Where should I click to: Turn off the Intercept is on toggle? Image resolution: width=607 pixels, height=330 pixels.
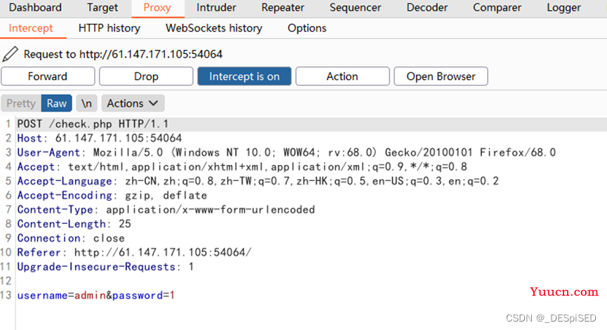click(244, 77)
